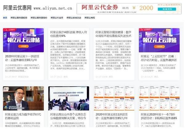Open article 阿里云推出业内首个云原生企业级数据湖解决方案
The width and height of the screenshot is (185, 129).
[68, 116]
